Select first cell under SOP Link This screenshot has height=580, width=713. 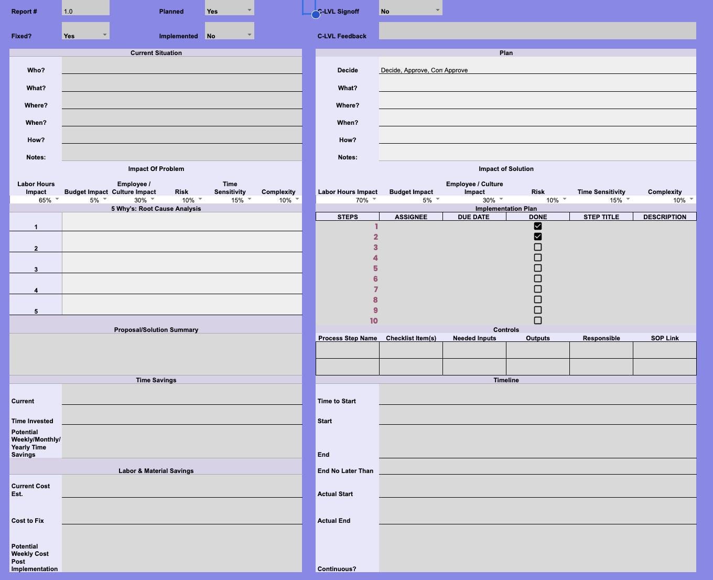pyautogui.click(x=665, y=350)
